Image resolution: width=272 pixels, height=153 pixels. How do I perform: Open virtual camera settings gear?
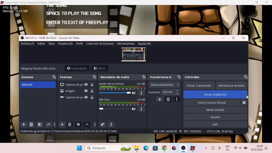pos(244,103)
